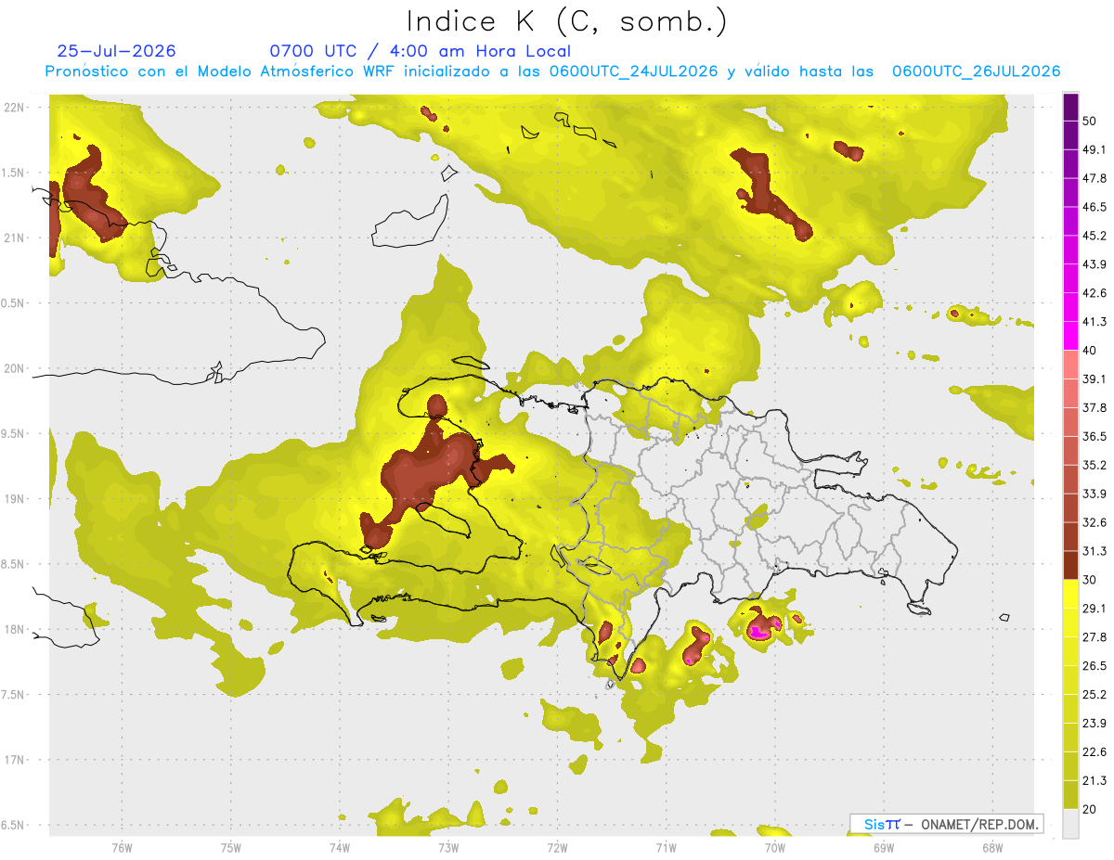Image resolution: width=1114 pixels, height=860 pixels.
Task: Click the "69W" longitude axis label
Action: [x=884, y=847]
